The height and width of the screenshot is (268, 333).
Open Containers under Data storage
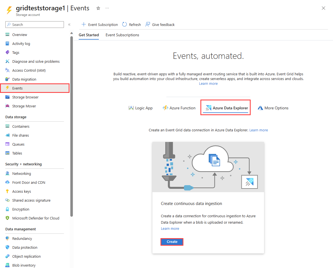click(x=21, y=126)
